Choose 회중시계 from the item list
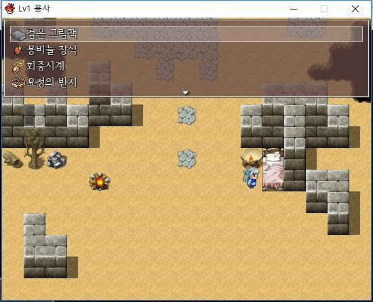Image resolution: width=373 pixels, height=302 pixels. [x=186, y=66]
